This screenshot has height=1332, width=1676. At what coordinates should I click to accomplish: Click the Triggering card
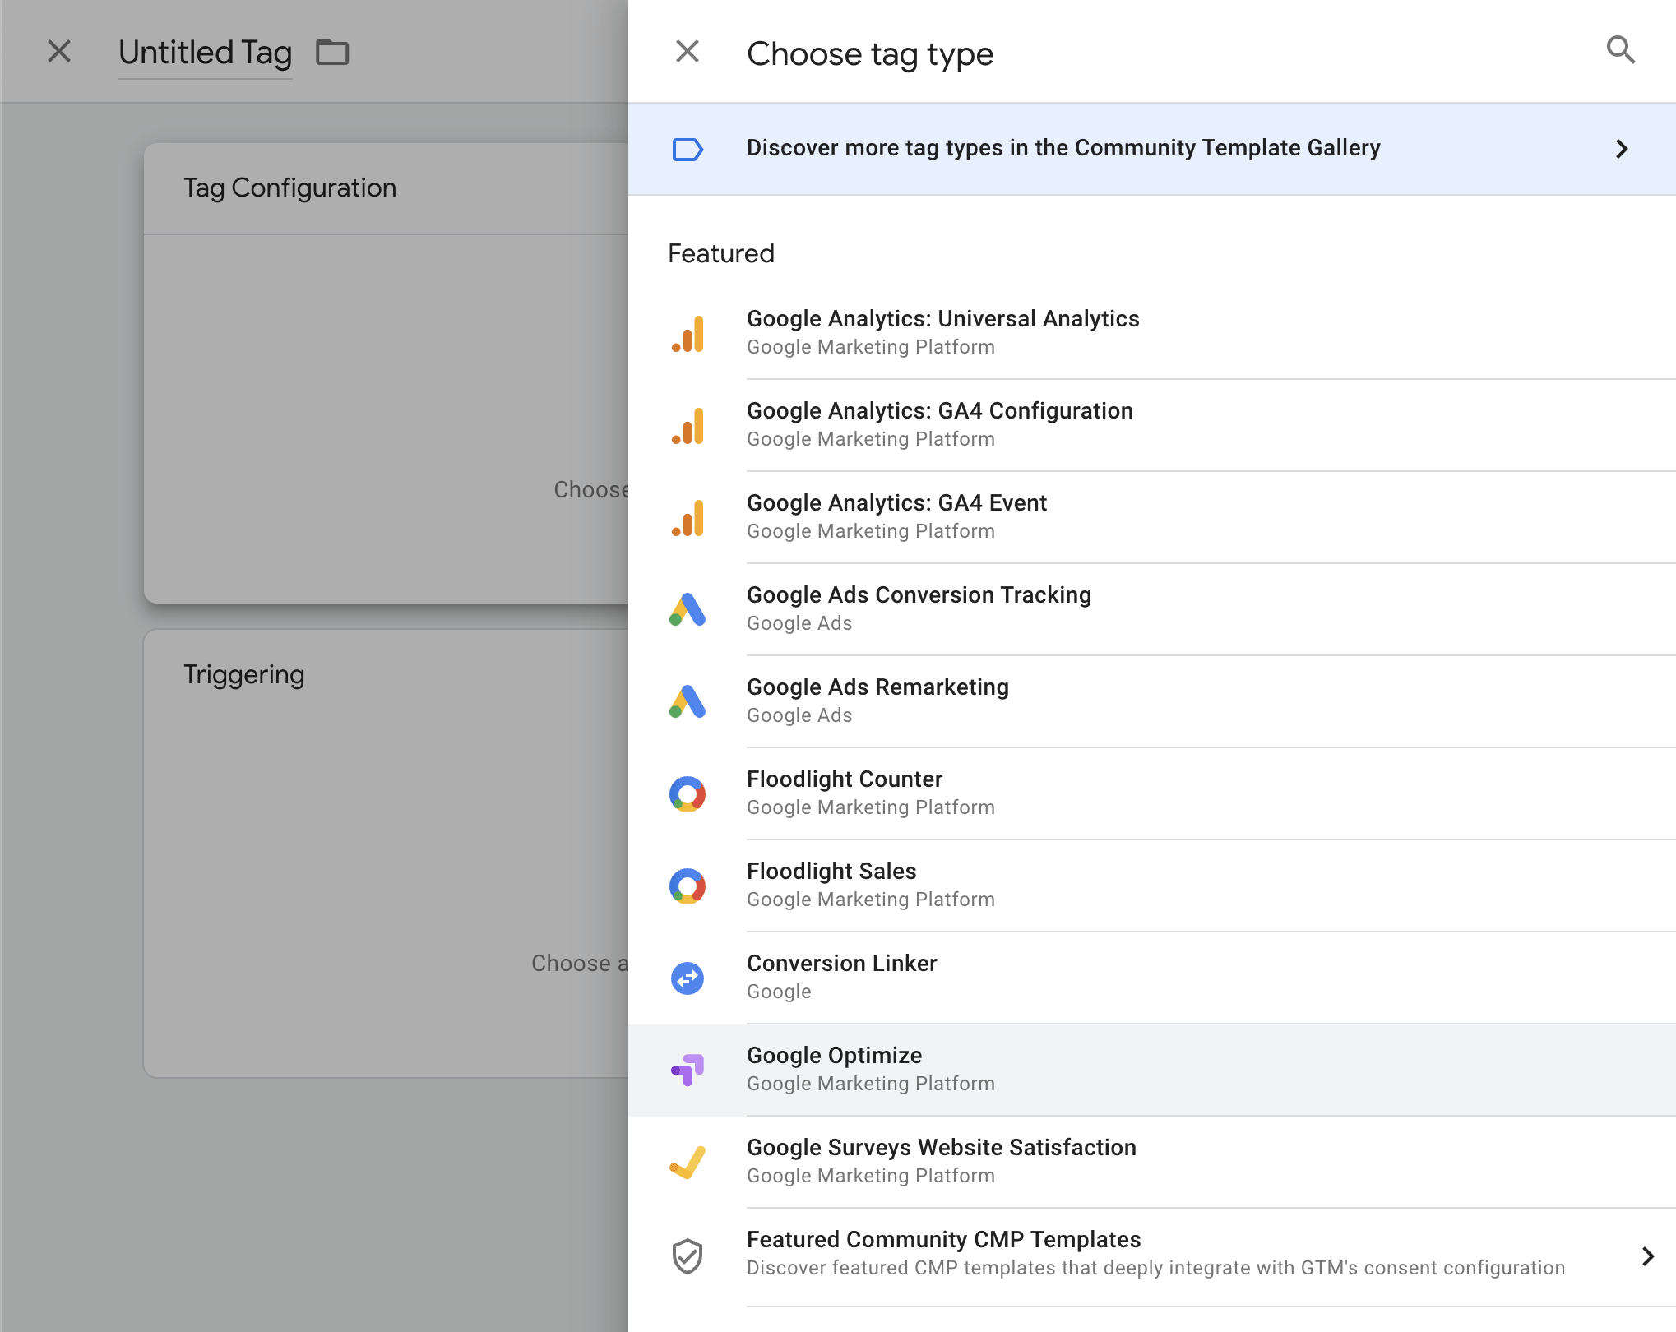click(387, 853)
